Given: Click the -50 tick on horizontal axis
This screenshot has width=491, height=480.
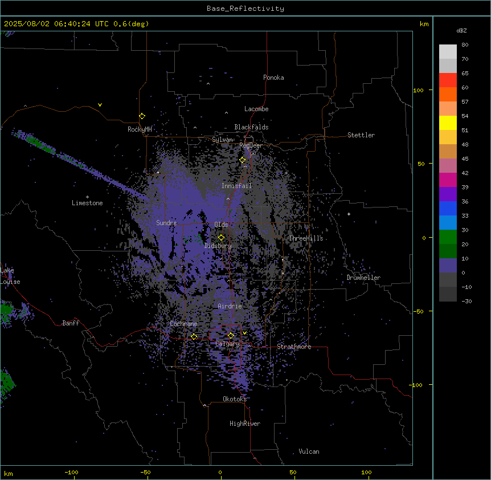Looking at the screenshot, I should [x=145, y=472].
